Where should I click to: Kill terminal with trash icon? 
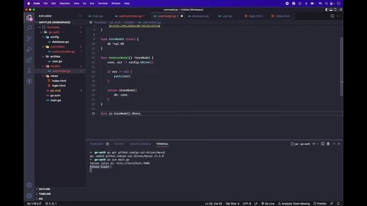(x=328, y=144)
